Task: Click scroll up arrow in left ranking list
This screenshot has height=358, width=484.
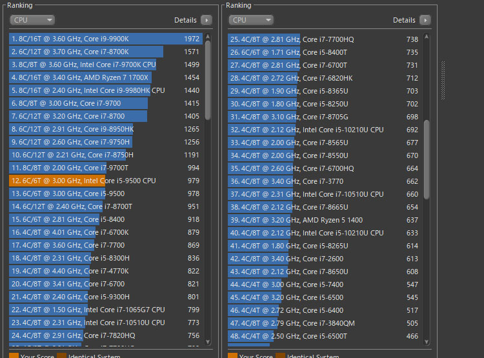Action: pyautogui.click(x=208, y=37)
